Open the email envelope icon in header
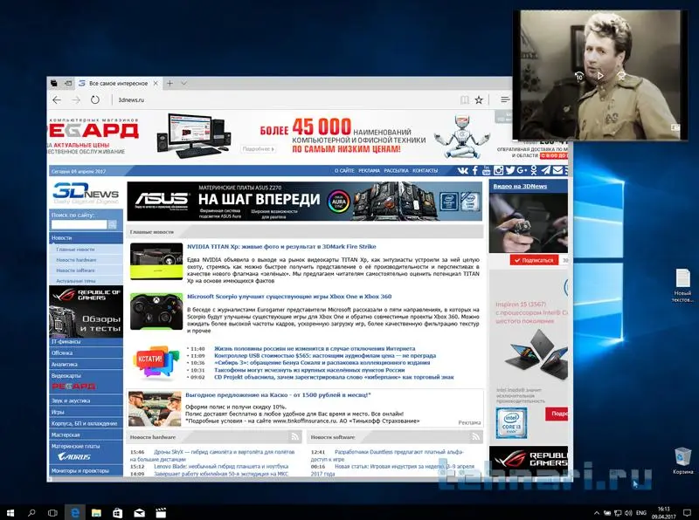The image size is (699, 520). tap(557, 170)
